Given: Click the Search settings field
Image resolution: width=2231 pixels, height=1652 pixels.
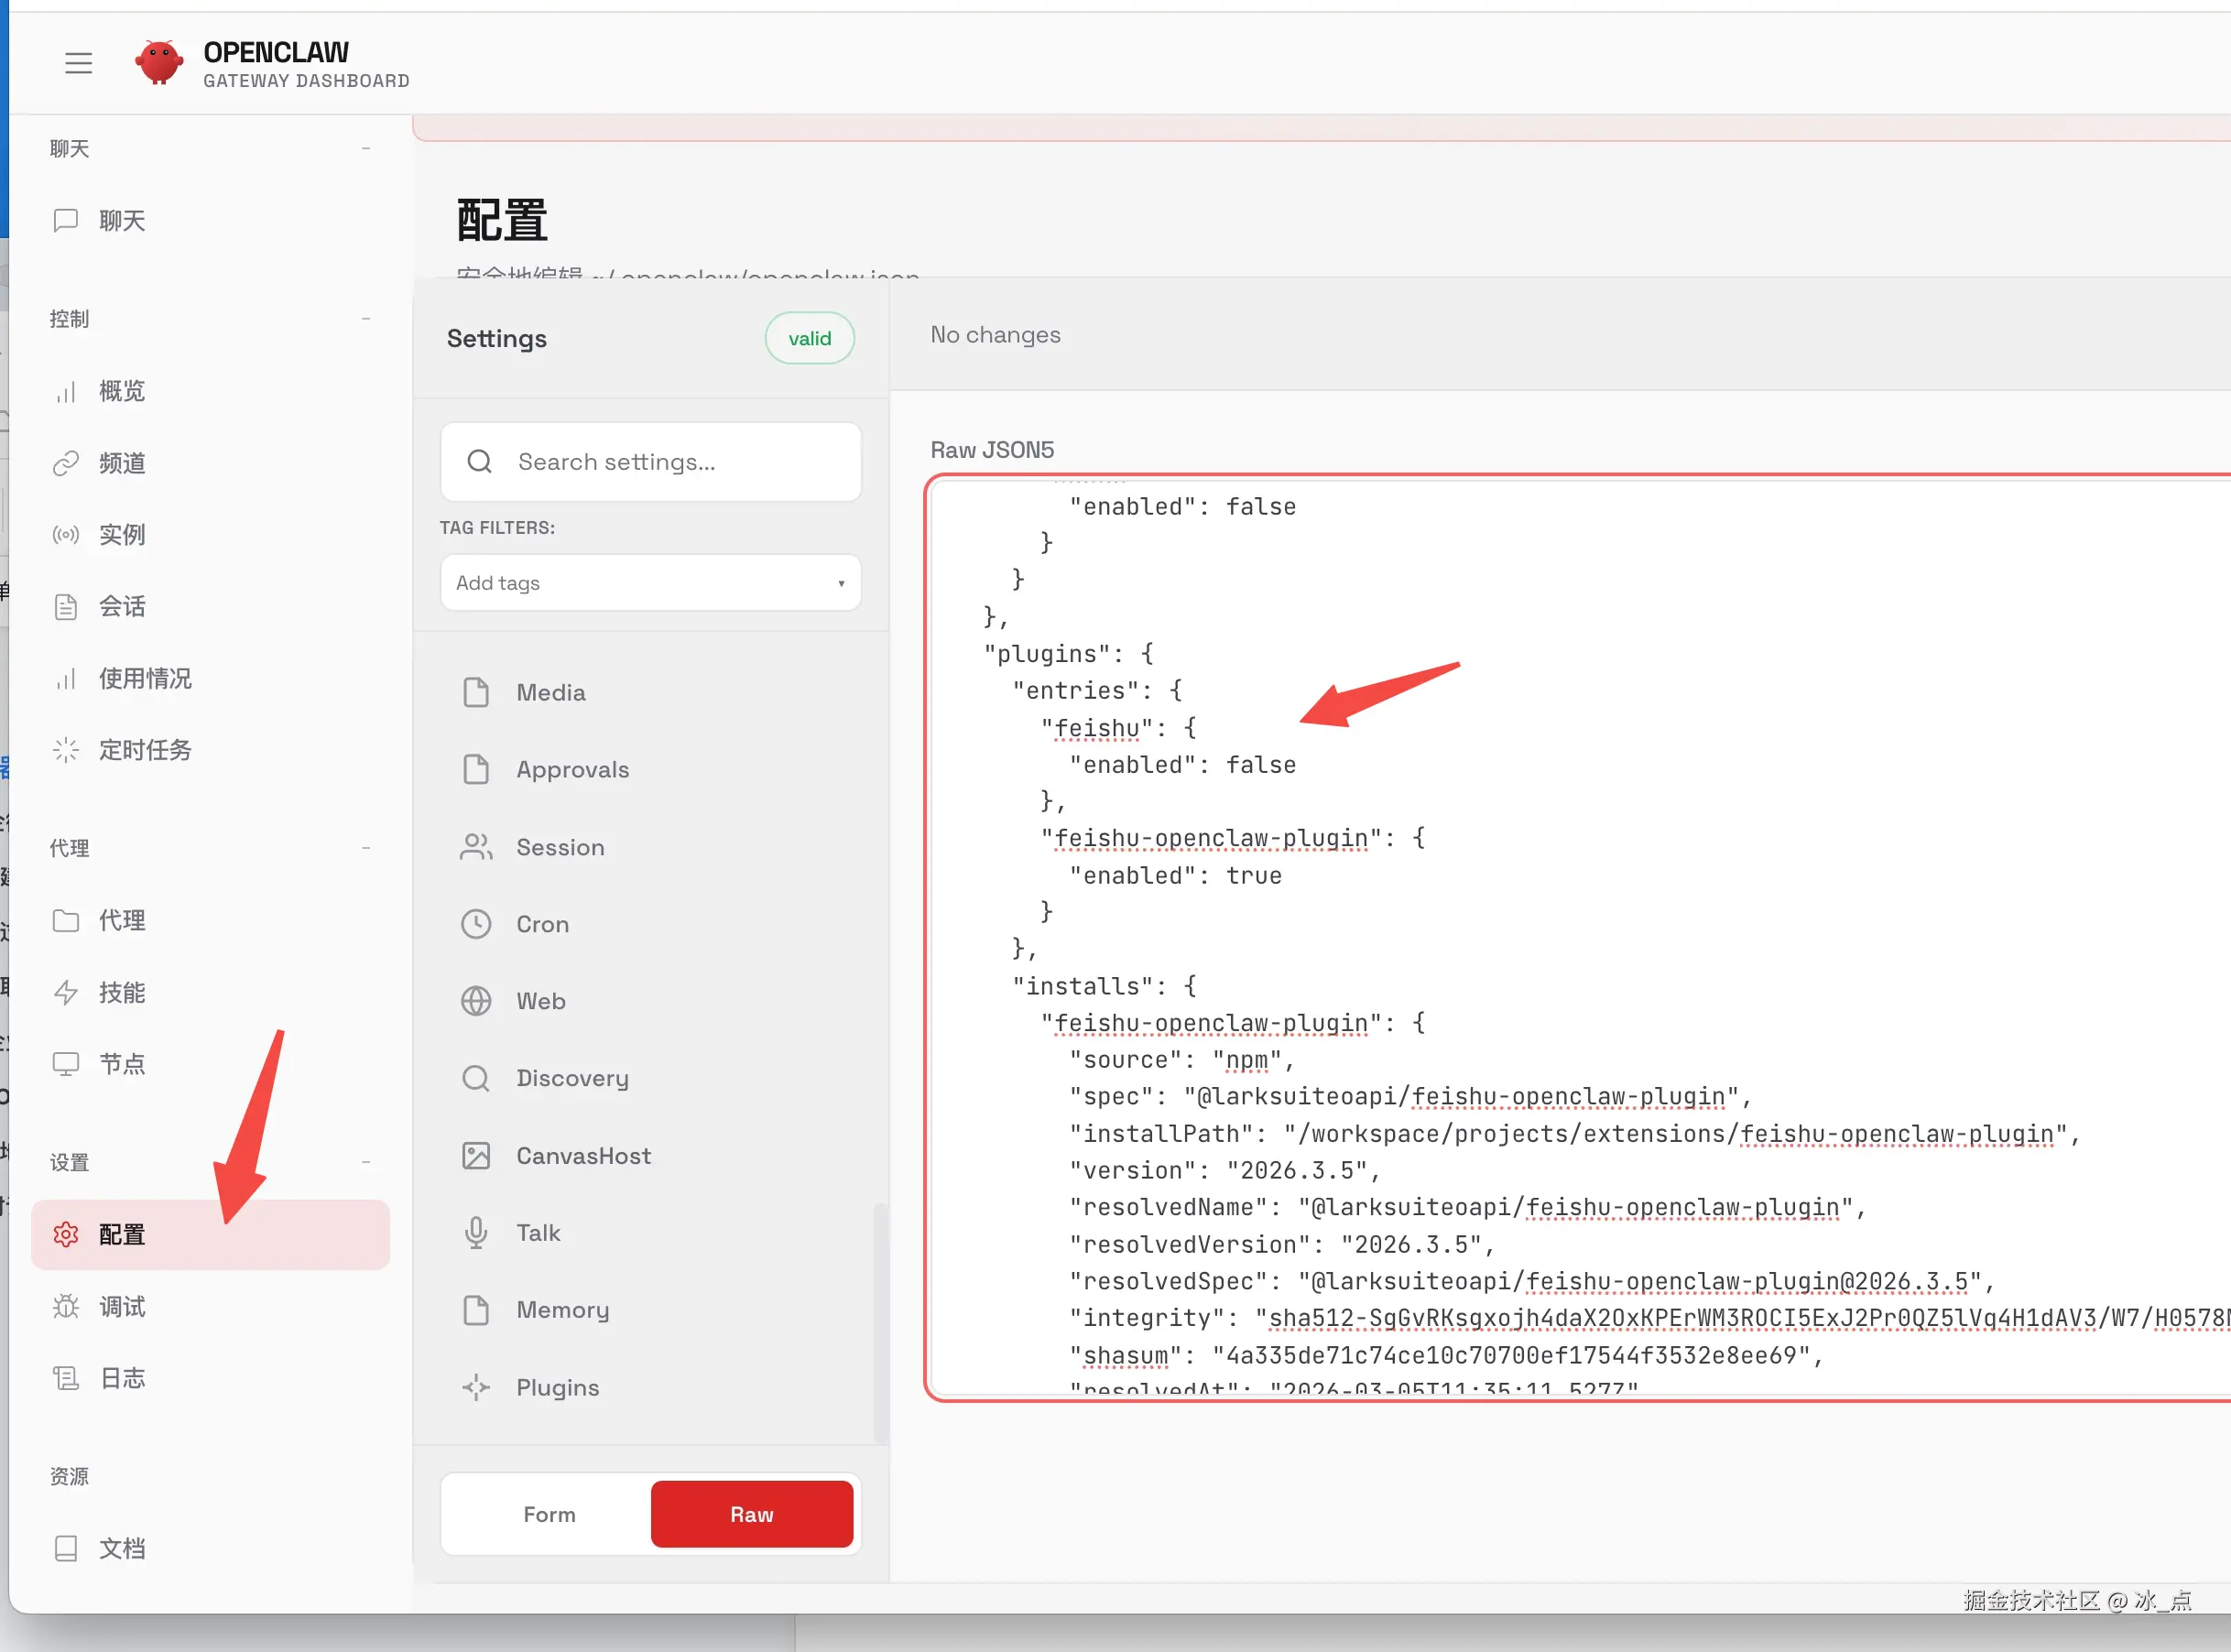Looking at the screenshot, I should (x=650, y=462).
